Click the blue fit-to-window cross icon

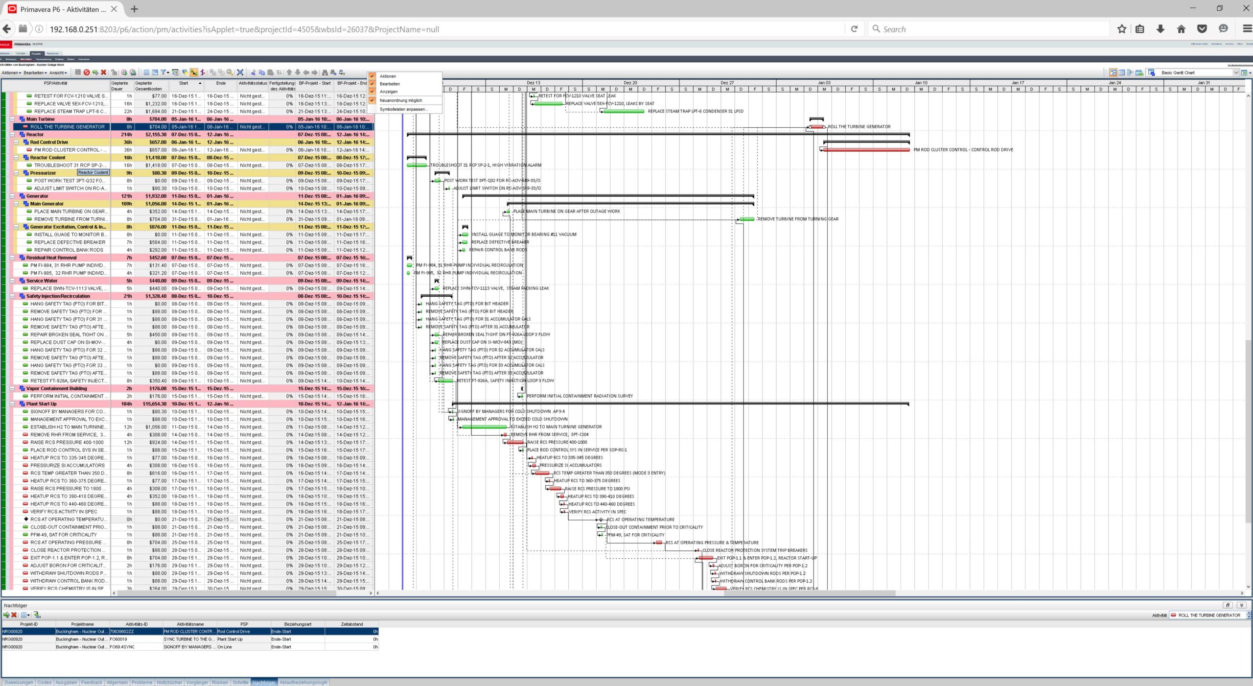click(x=240, y=72)
